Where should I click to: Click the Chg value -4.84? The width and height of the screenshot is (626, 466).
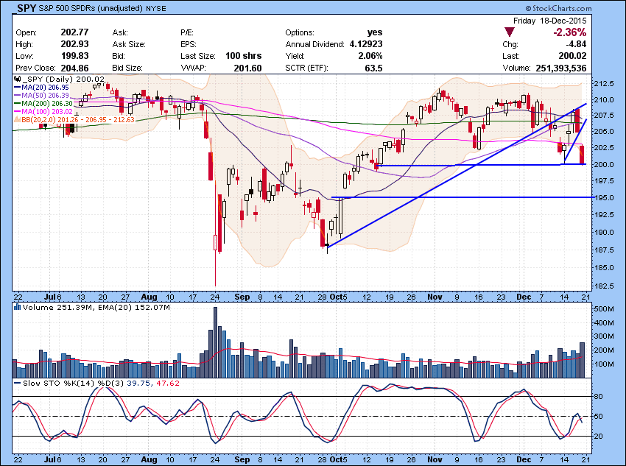click(577, 44)
